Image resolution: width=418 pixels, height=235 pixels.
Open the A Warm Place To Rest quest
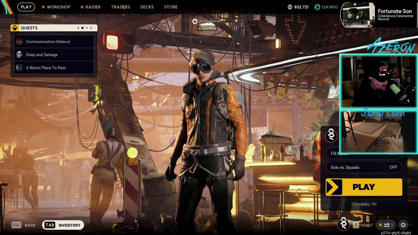tap(54, 68)
